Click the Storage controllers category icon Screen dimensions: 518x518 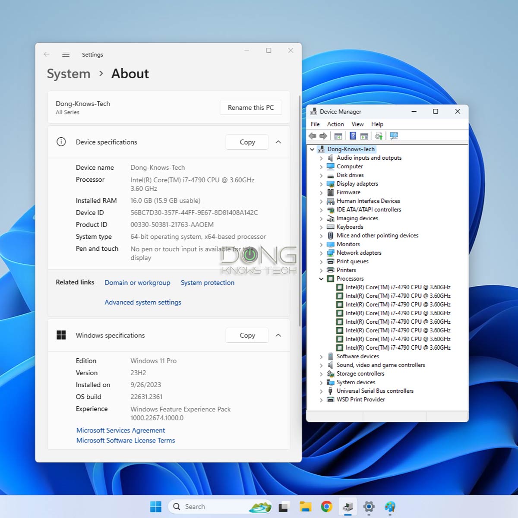pyautogui.click(x=331, y=374)
